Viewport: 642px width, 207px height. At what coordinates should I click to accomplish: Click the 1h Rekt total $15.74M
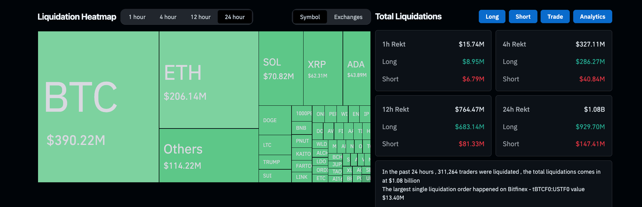[471, 44]
